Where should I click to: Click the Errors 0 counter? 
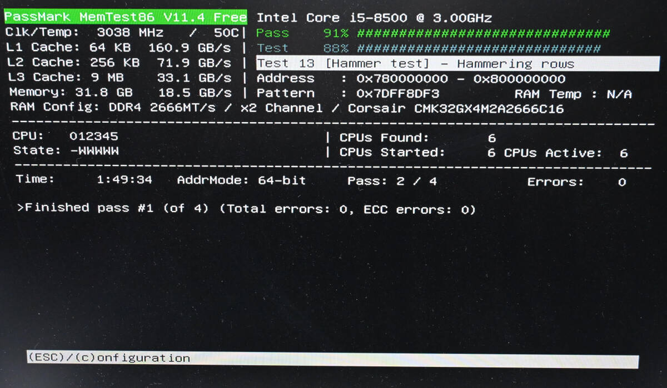click(577, 182)
